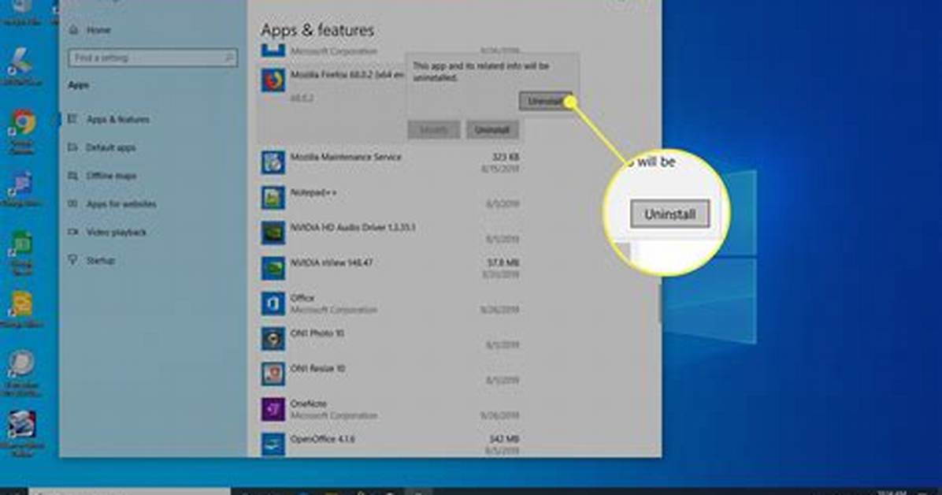Image resolution: width=942 pixels, height=495 pixels.
Task: Click the Office app icon
Action: click(273, 303)
